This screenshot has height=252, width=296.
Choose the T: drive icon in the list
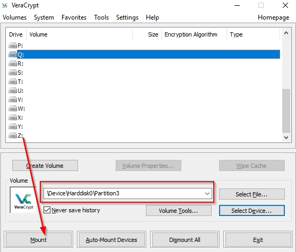(13, 82)
